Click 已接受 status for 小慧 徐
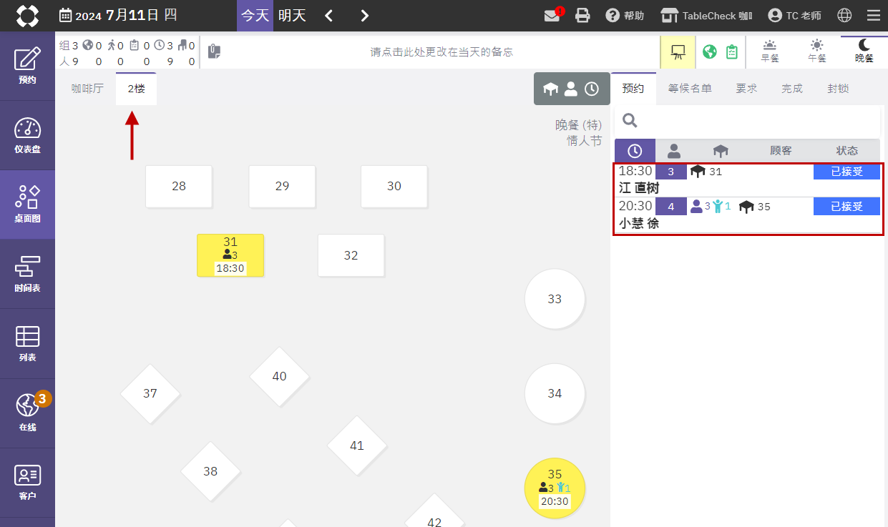The width and height of the screenshot is (888, 527). [x=846, y=207]
